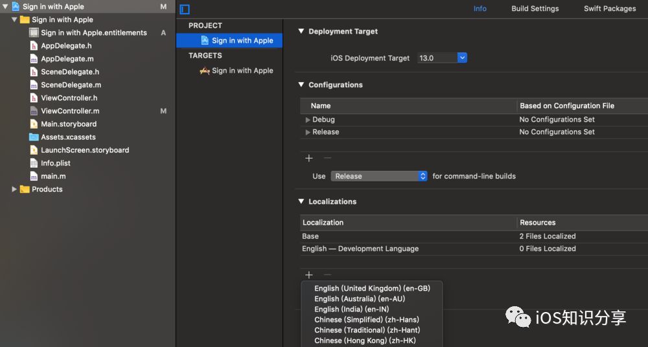The height and width of the screenshot is (347, 648).
Task: Collapse the root Sign in with Apple project
Action: pyautogui.click(x=5, y=6)
